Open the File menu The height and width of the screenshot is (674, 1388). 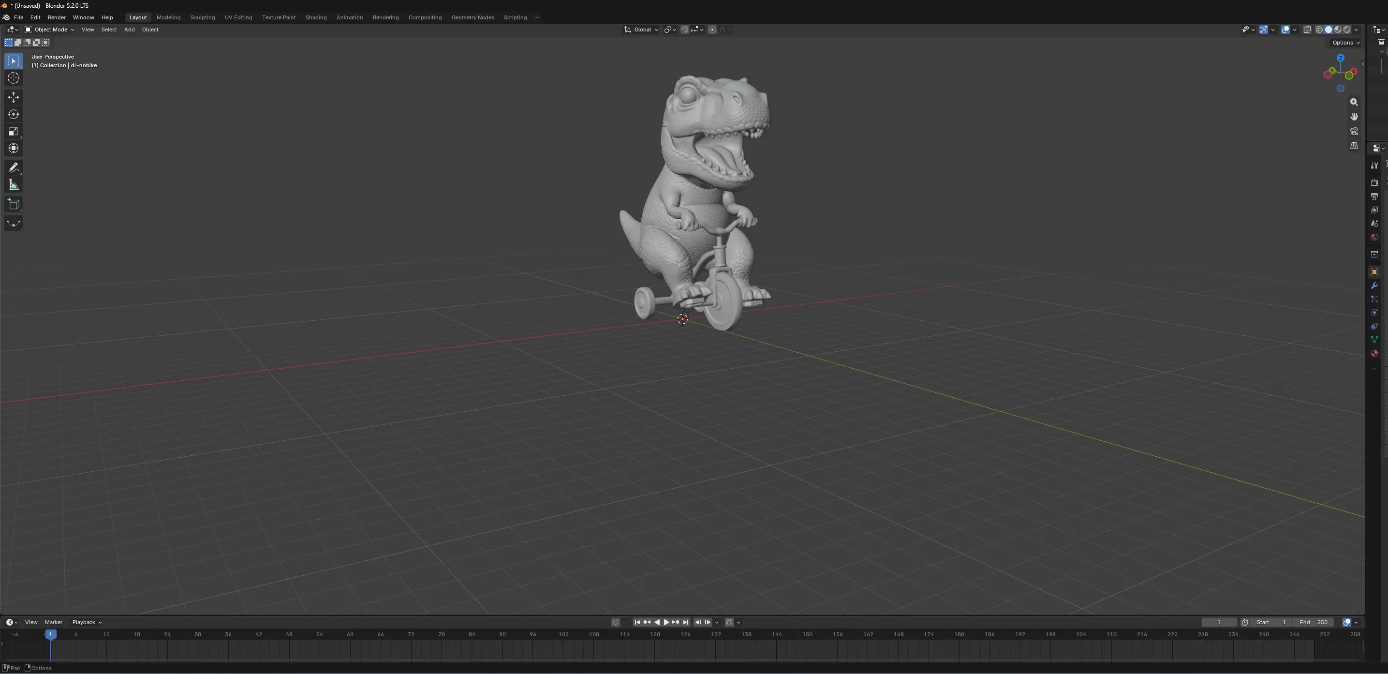[x=18, y=17]
